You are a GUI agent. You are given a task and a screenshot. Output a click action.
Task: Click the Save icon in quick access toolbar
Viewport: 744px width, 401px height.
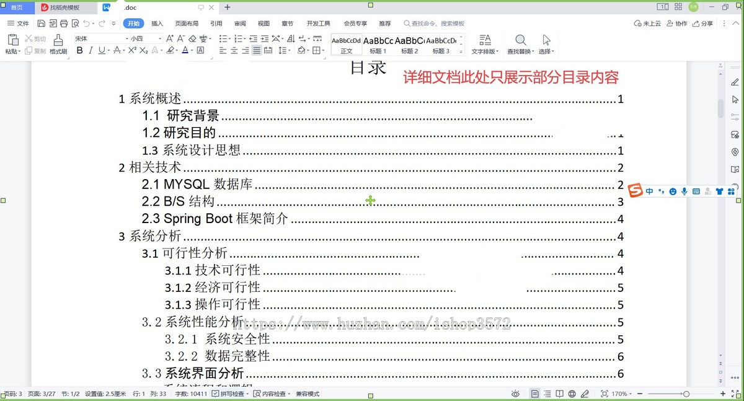coord(41,24)
